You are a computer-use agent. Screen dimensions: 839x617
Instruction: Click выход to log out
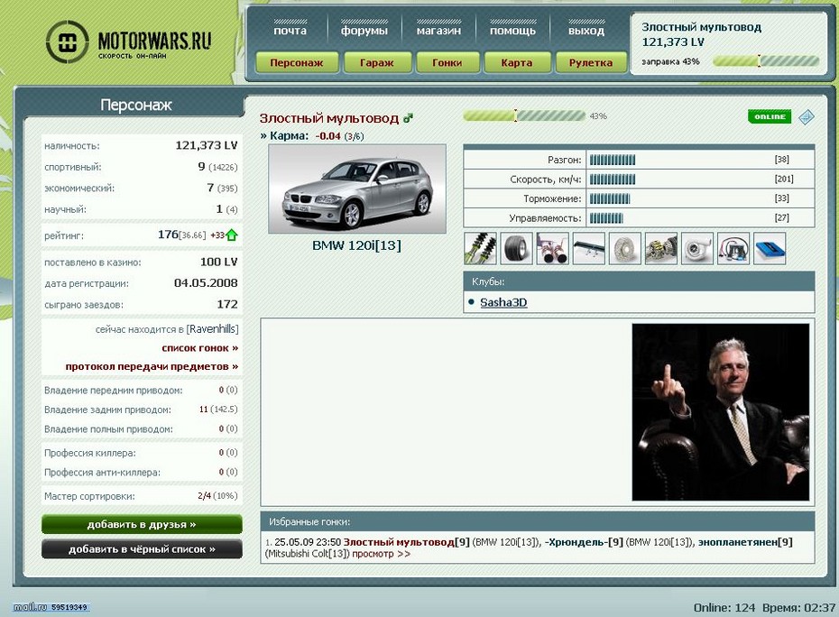tap(586, 31)
